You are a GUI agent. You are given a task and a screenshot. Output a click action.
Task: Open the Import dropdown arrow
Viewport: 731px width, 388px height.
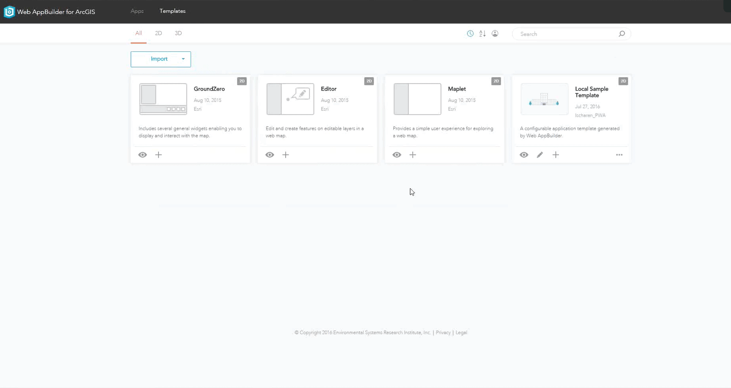point(183,59)
